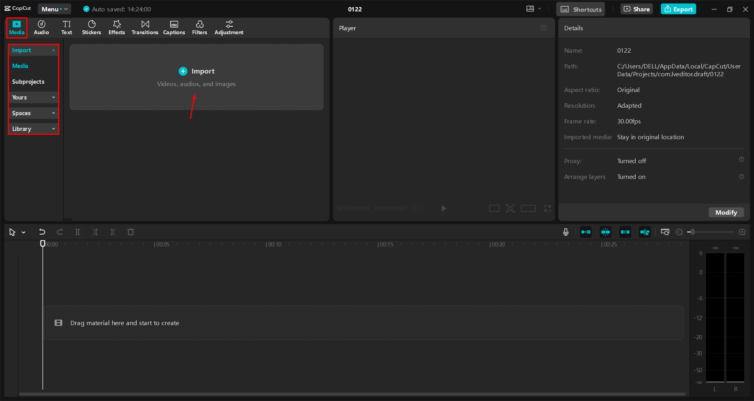This screenshot has width=754, height=401.
Task: Click the undo icon above the timeline
Action: pyautogui.click(x=42, y=232)
